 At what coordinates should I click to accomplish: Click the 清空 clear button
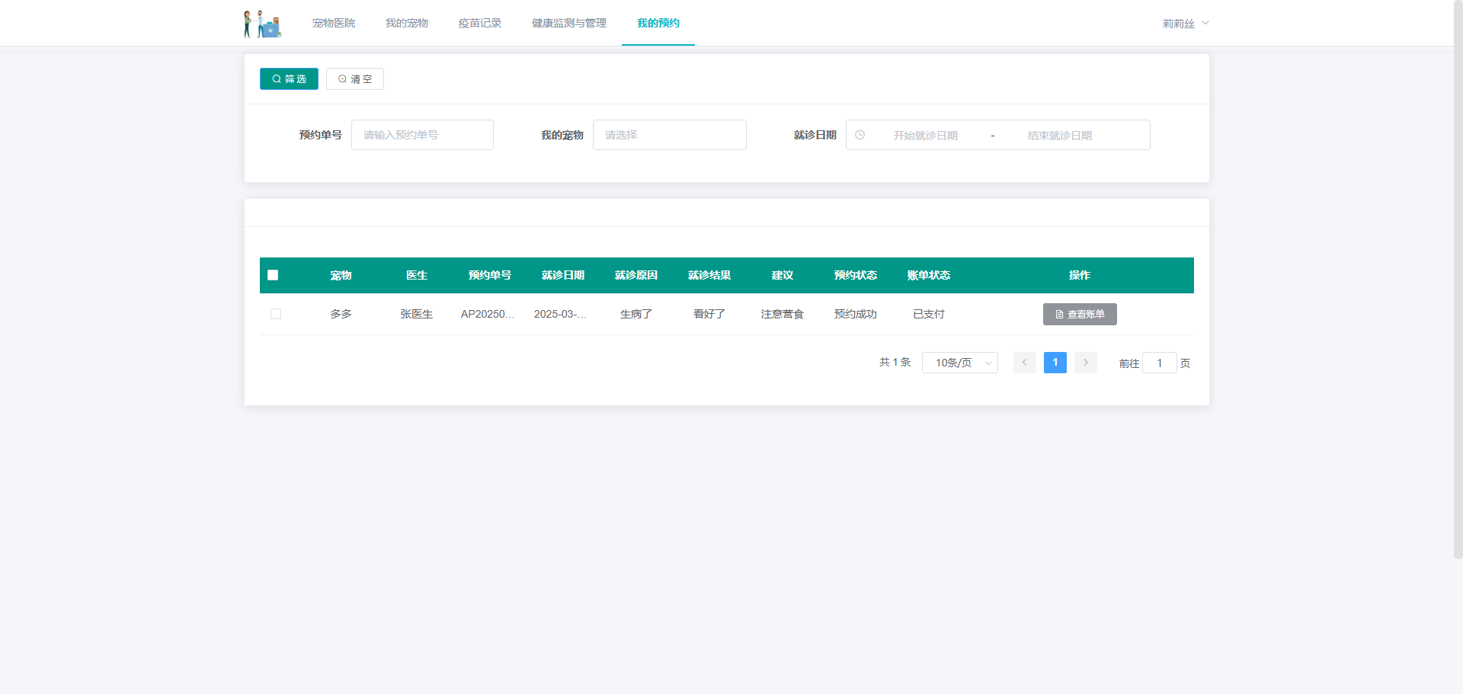(x=355, y=79)
